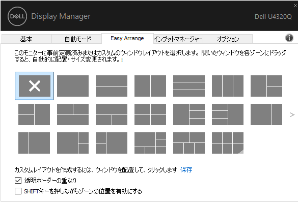Choose layout with left column and three right zones

[x=189, y=114]
